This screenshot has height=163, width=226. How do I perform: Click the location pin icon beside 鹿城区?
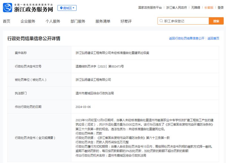61,8
